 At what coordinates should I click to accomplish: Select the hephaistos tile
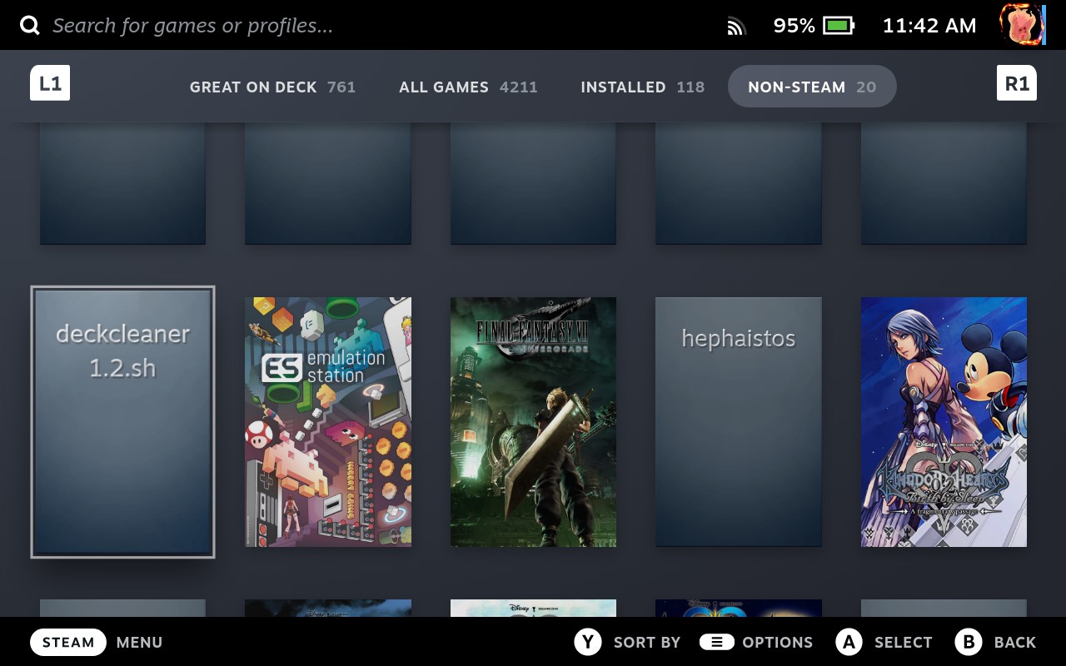pos(739,422)
